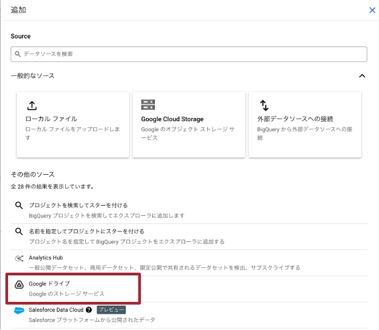
Task: Focus the データソースを検索 search field
Action: (189, 54)
